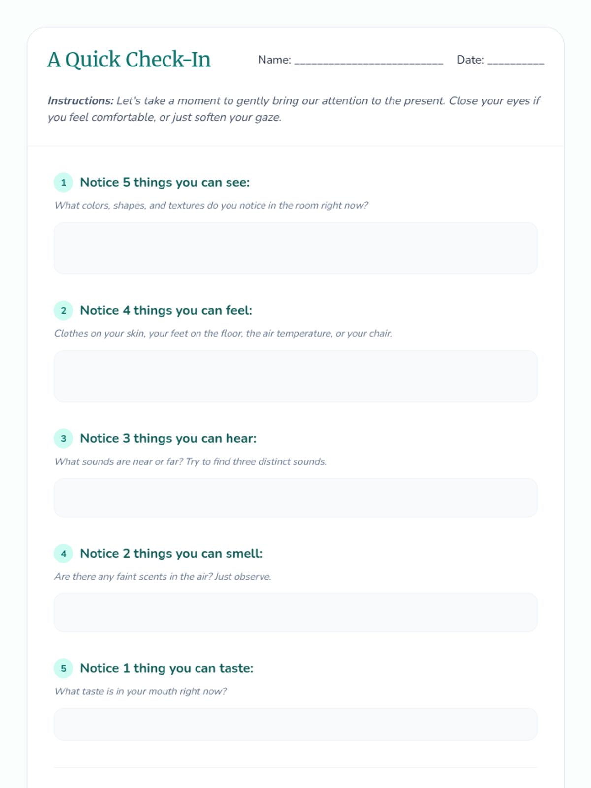Focus the answer box for thing you taste
Screen dimensions: 591x788
(295, 724)
